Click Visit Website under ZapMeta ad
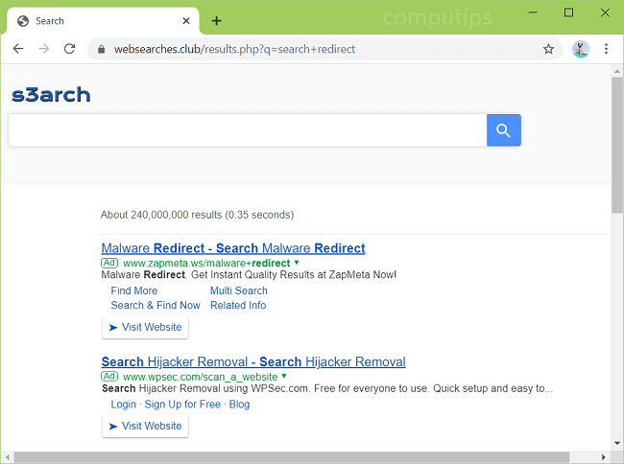 pos(145,327)
